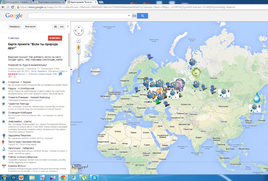This screenshot has height=181, width=268.
Task: Click the green globe marker on map
Action: pos(196,73)
